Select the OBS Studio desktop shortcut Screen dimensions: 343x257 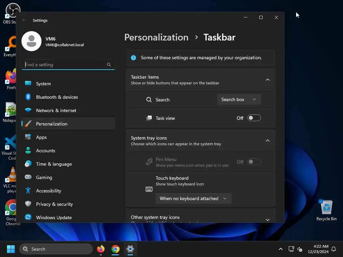coord(10,13)
